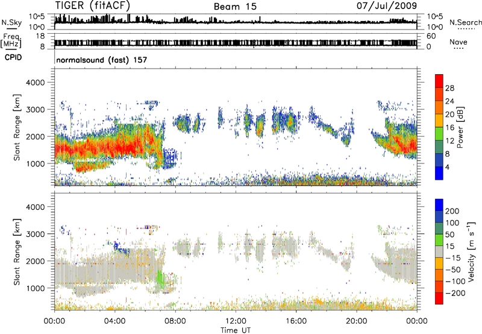Screen dimensions: 482x334
Task: Click the 'CPID' row label
Action: click(13, 57)
